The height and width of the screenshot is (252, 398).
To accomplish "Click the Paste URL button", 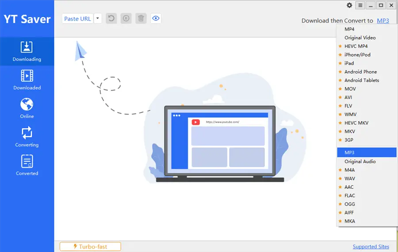I will [77, 19].
